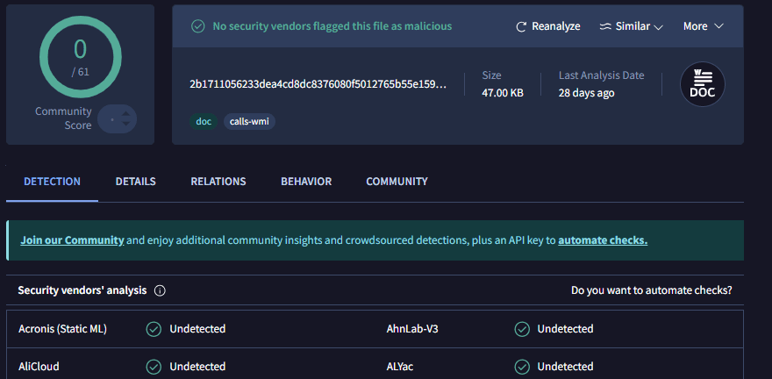Click the 28 days ago analysis date

point(586,93)
